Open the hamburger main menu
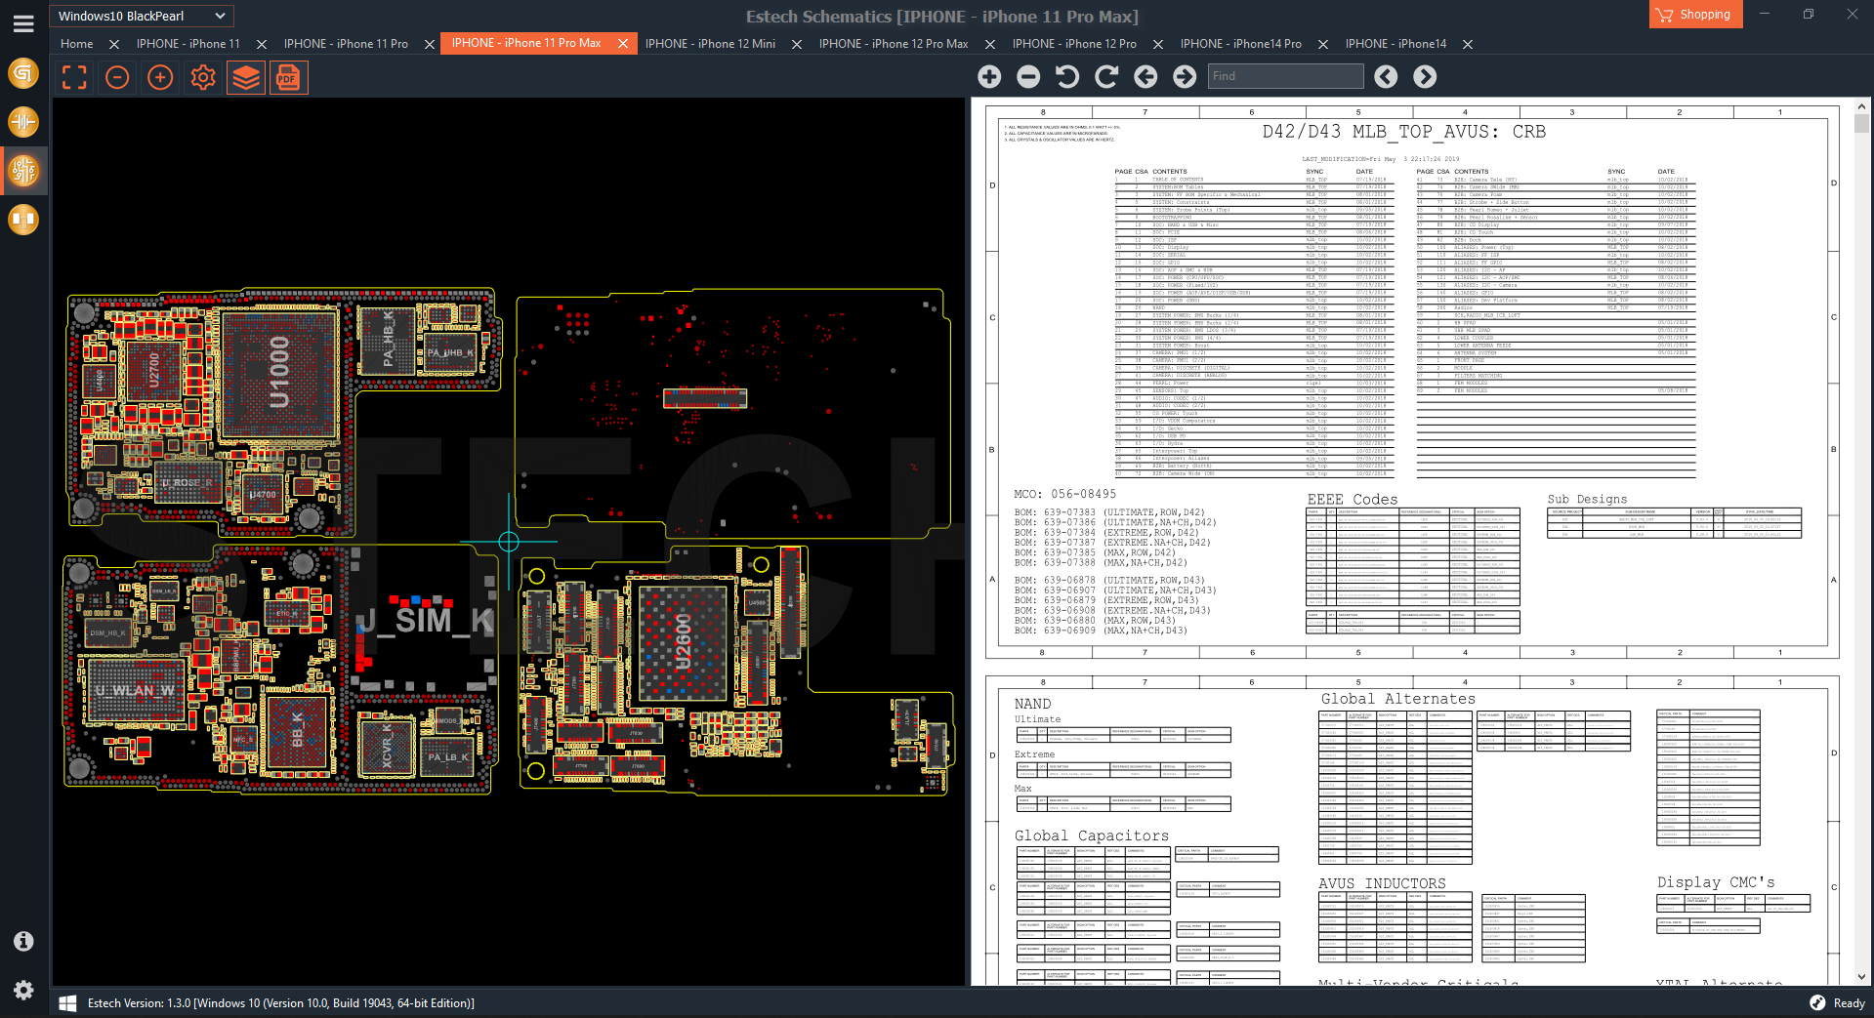 (23, 24)
